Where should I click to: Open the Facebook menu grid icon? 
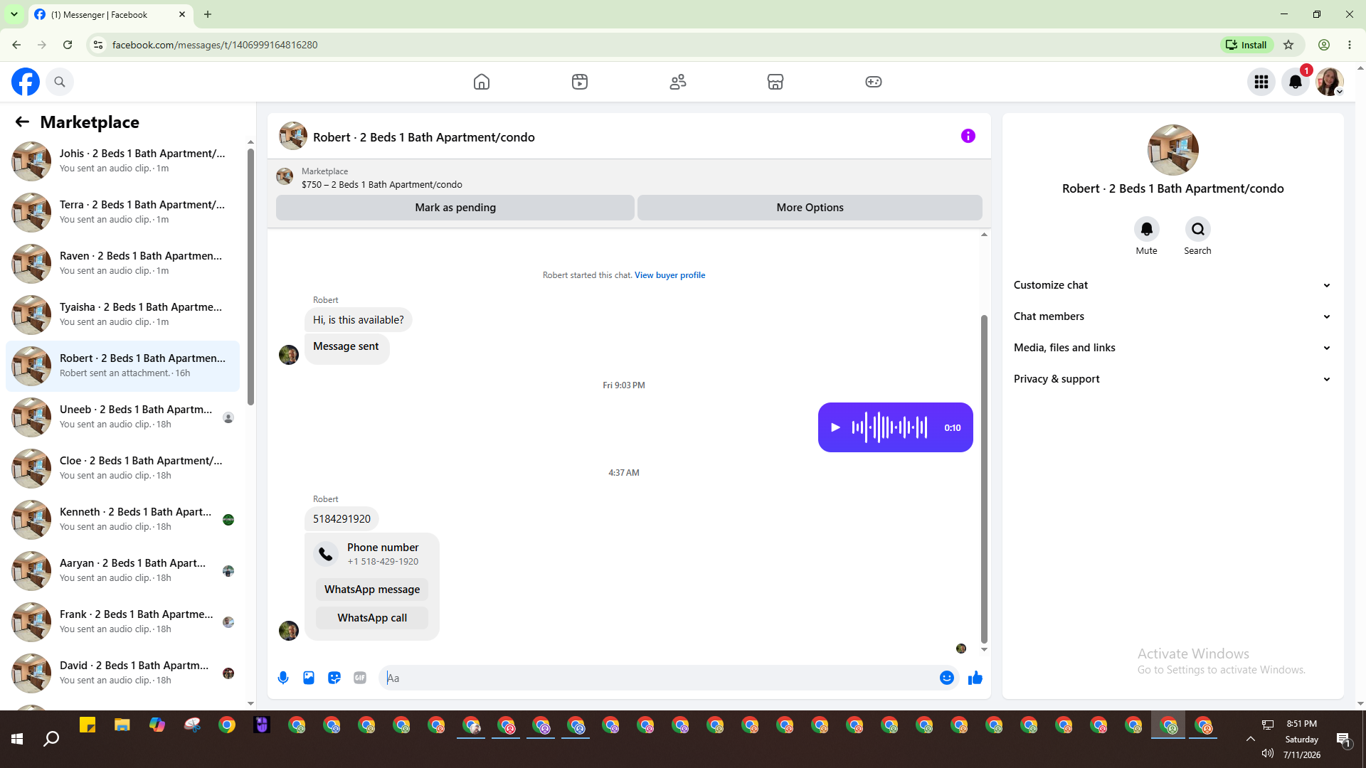[x=1261, y=82]
